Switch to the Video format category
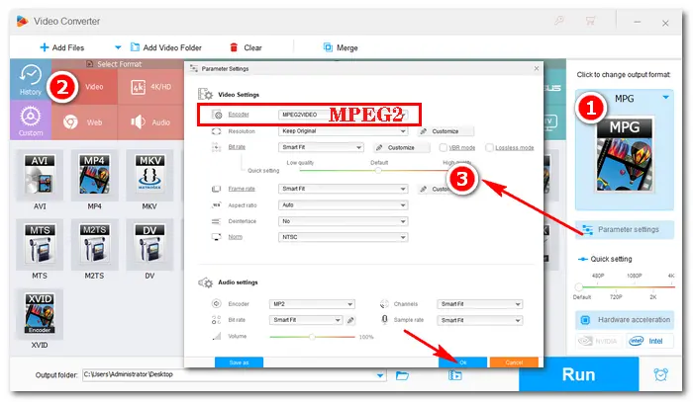Viewport: 693px width, 402px height. click(84, 87)
